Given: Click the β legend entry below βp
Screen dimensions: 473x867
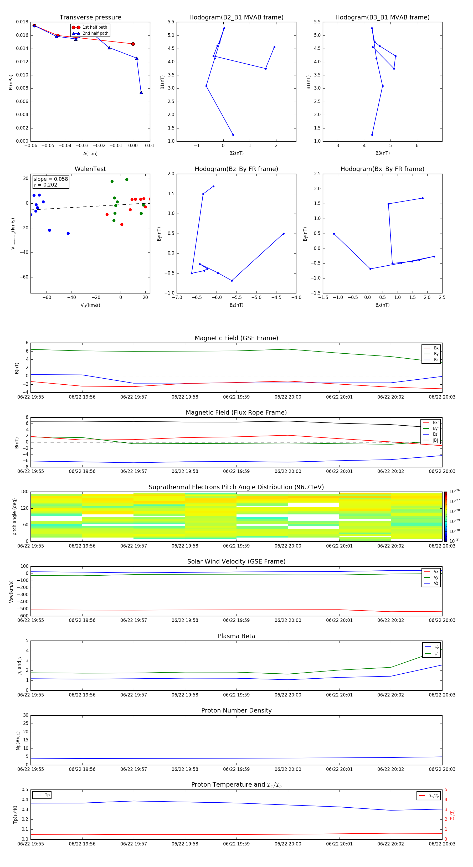Looking at the screenshot, I should (431, 654).
